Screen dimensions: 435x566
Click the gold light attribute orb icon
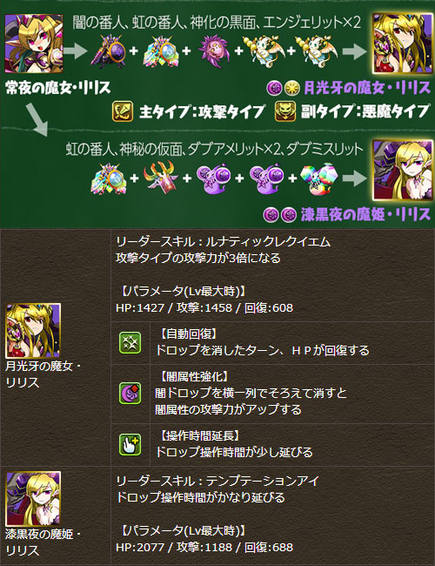(x=291, y=88)
